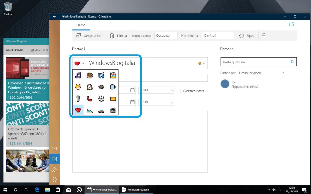Image resolution: width=311 pixels, height=194 pixels.
Task: Click the Ripeti button
Action: pos(247,36)
